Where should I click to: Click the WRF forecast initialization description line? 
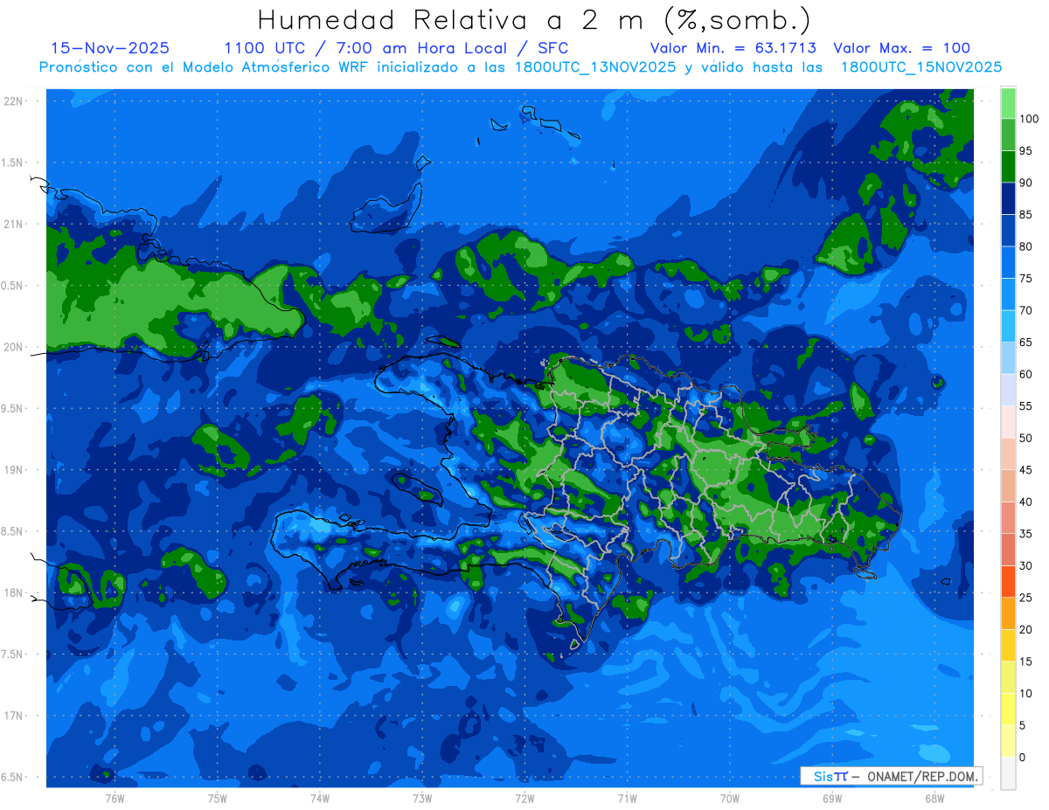click(x=520, y=66)
